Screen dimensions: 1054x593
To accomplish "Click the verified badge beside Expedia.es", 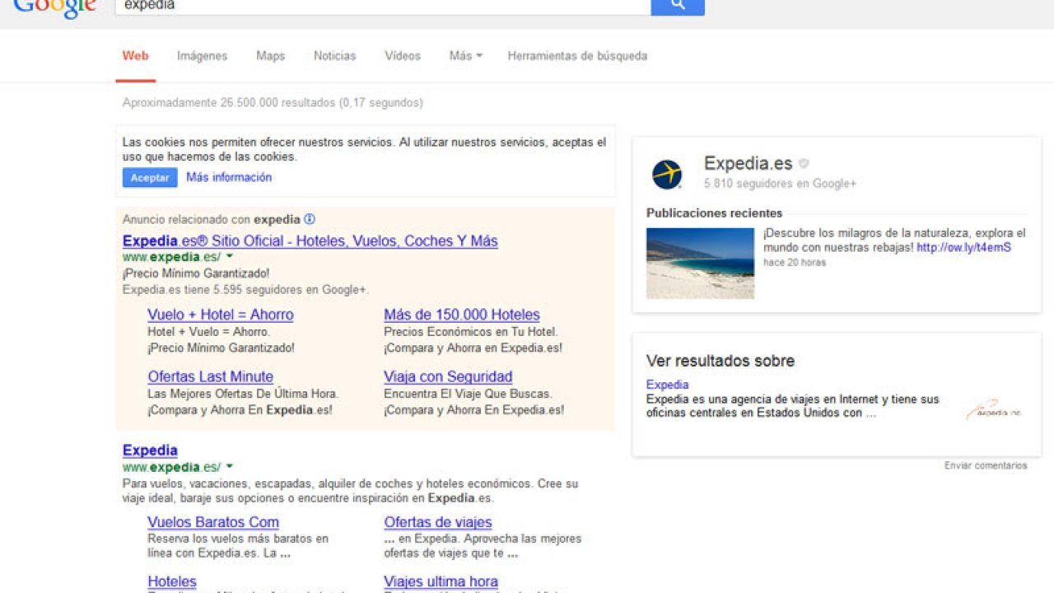I will (804, 164).
